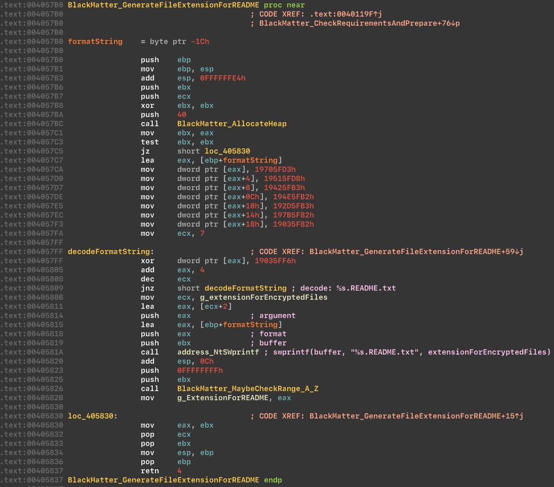Follow the BlackMatter_CheckRequirementsAndPrepare+76 xref
554x487 pixels.
point(359,23)
